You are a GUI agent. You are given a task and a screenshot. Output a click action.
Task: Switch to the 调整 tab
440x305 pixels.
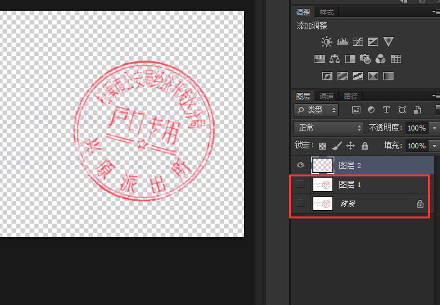coord(303,12)
